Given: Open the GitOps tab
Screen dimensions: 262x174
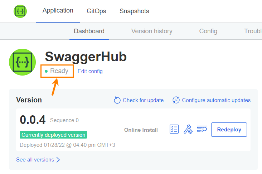Looking at the screenshot, I should tap(96, 11).
